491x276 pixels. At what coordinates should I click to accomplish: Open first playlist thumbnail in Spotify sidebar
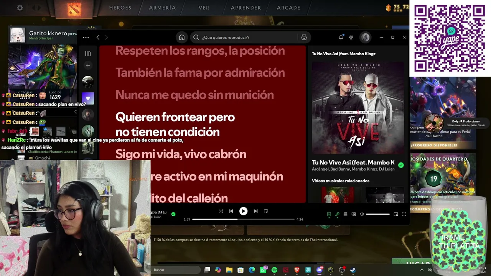coord(88,82)
